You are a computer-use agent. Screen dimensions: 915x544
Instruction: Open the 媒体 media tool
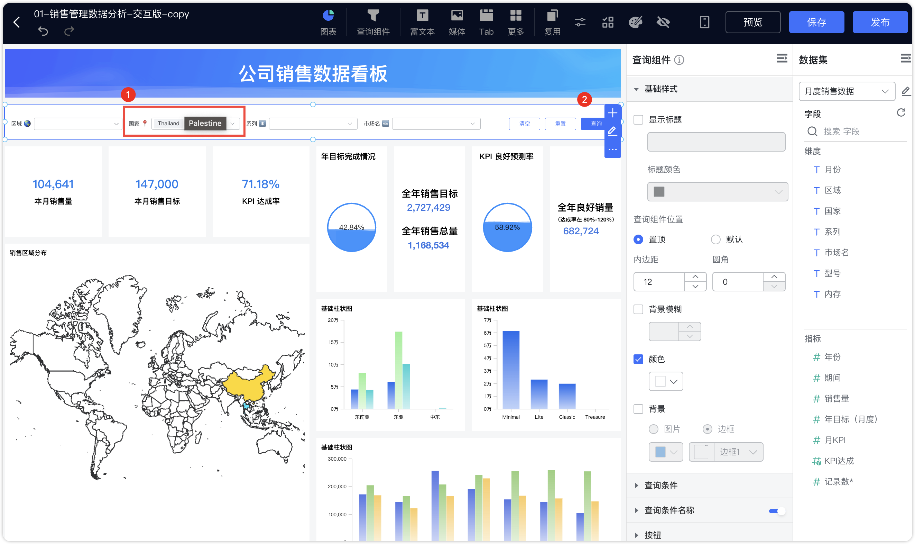[457, 22]
